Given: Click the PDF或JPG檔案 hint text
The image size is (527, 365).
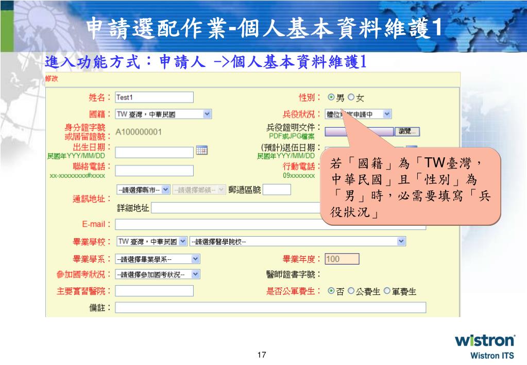Looking at the screenshot, I should coord(292,136).
